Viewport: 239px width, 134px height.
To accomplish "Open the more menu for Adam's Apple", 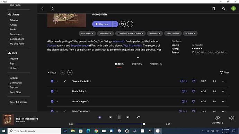I will point(224,101).
